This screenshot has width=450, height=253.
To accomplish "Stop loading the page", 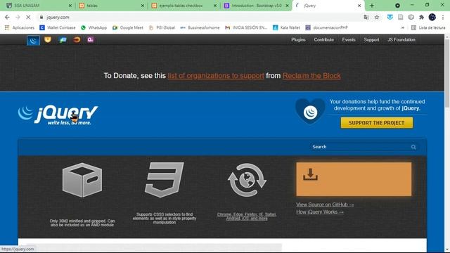I will (28, 17).
